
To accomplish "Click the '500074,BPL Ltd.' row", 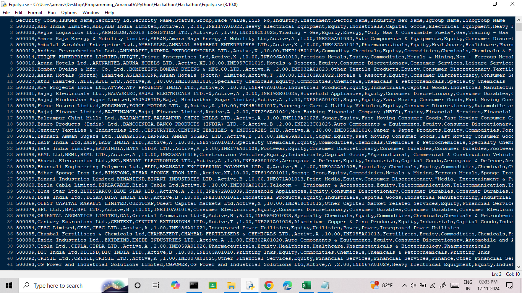I will pyautogui.click(x=265, y=209).
